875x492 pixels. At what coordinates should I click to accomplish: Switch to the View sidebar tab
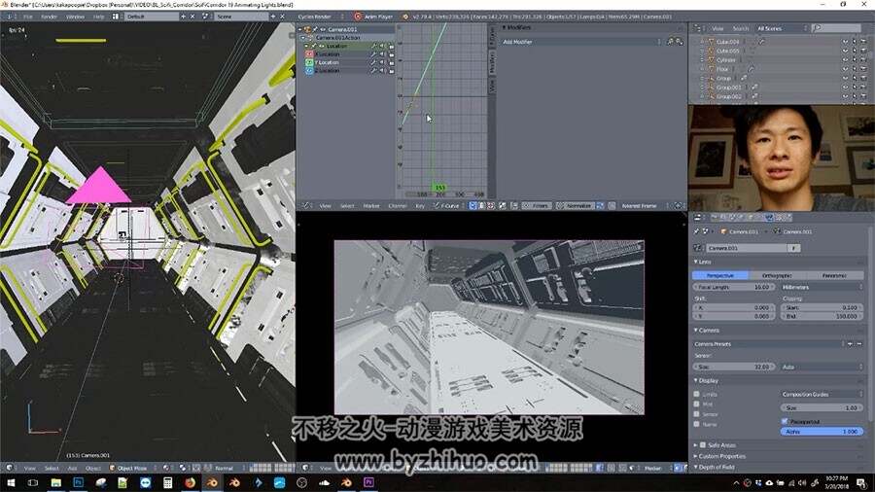tap(492, 86)
